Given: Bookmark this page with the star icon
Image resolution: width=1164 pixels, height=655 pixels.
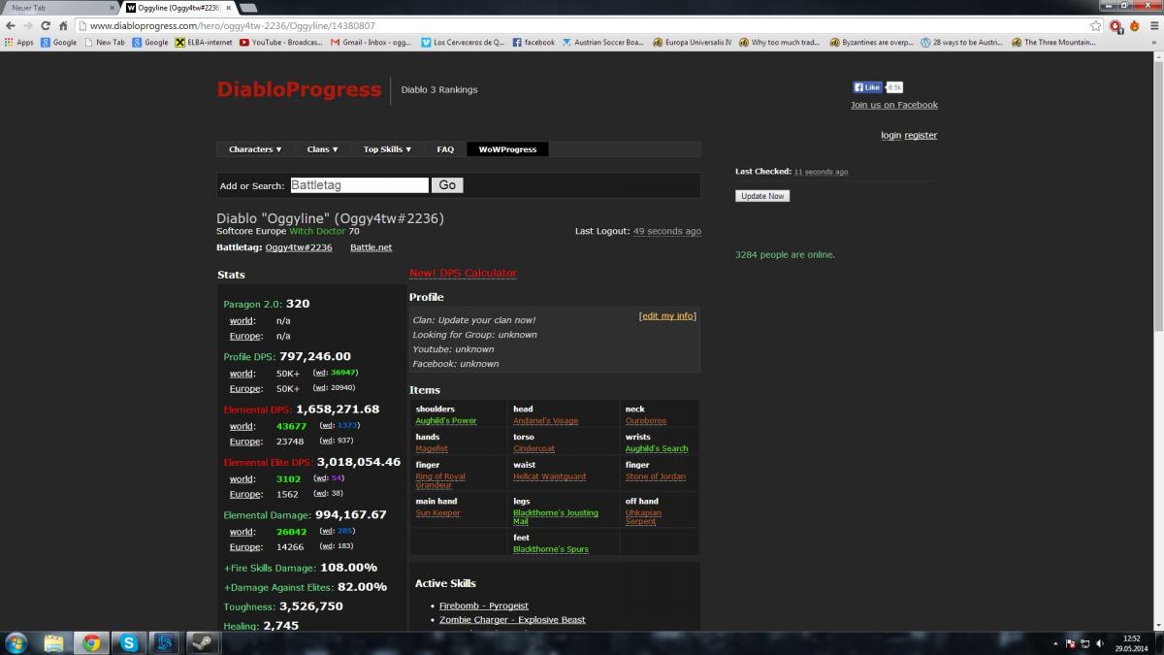Looking at the screenshot, I should pyautogui.click(x=1096, y=25).
